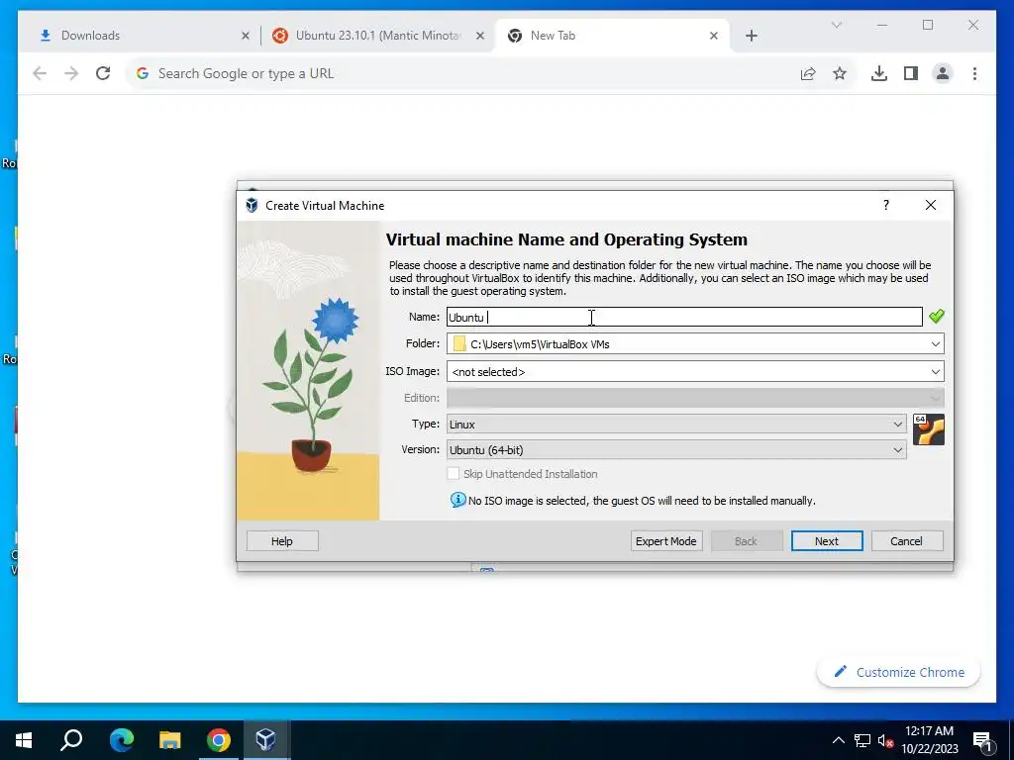Click the share page icon in address bar
The image size is (1014, 760).
(x=808, y=73)
